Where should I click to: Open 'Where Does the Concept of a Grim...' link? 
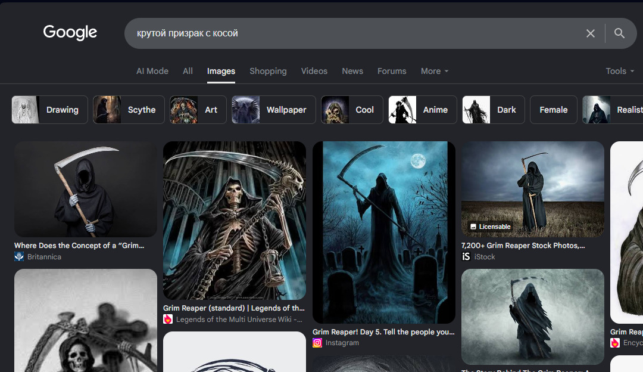click(x=79, y=246)
